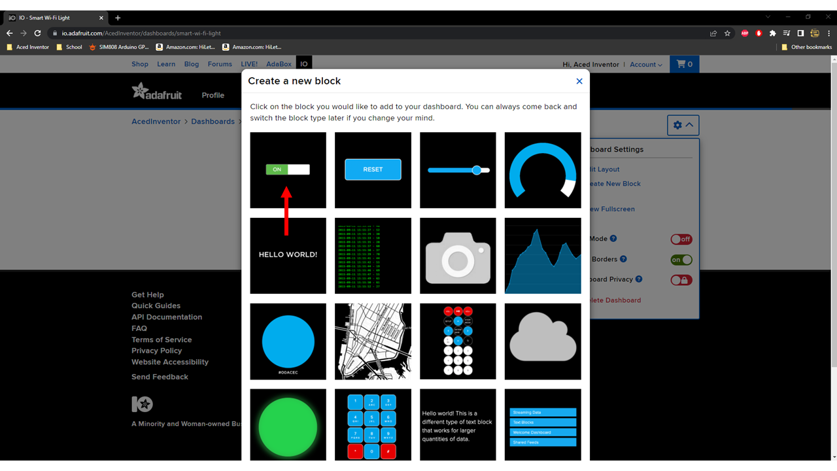Image resolution: width=837 pixels, height=471 pixels.
Task: Click AcedInventor breadcrumb link
Action: pos(156,122)
